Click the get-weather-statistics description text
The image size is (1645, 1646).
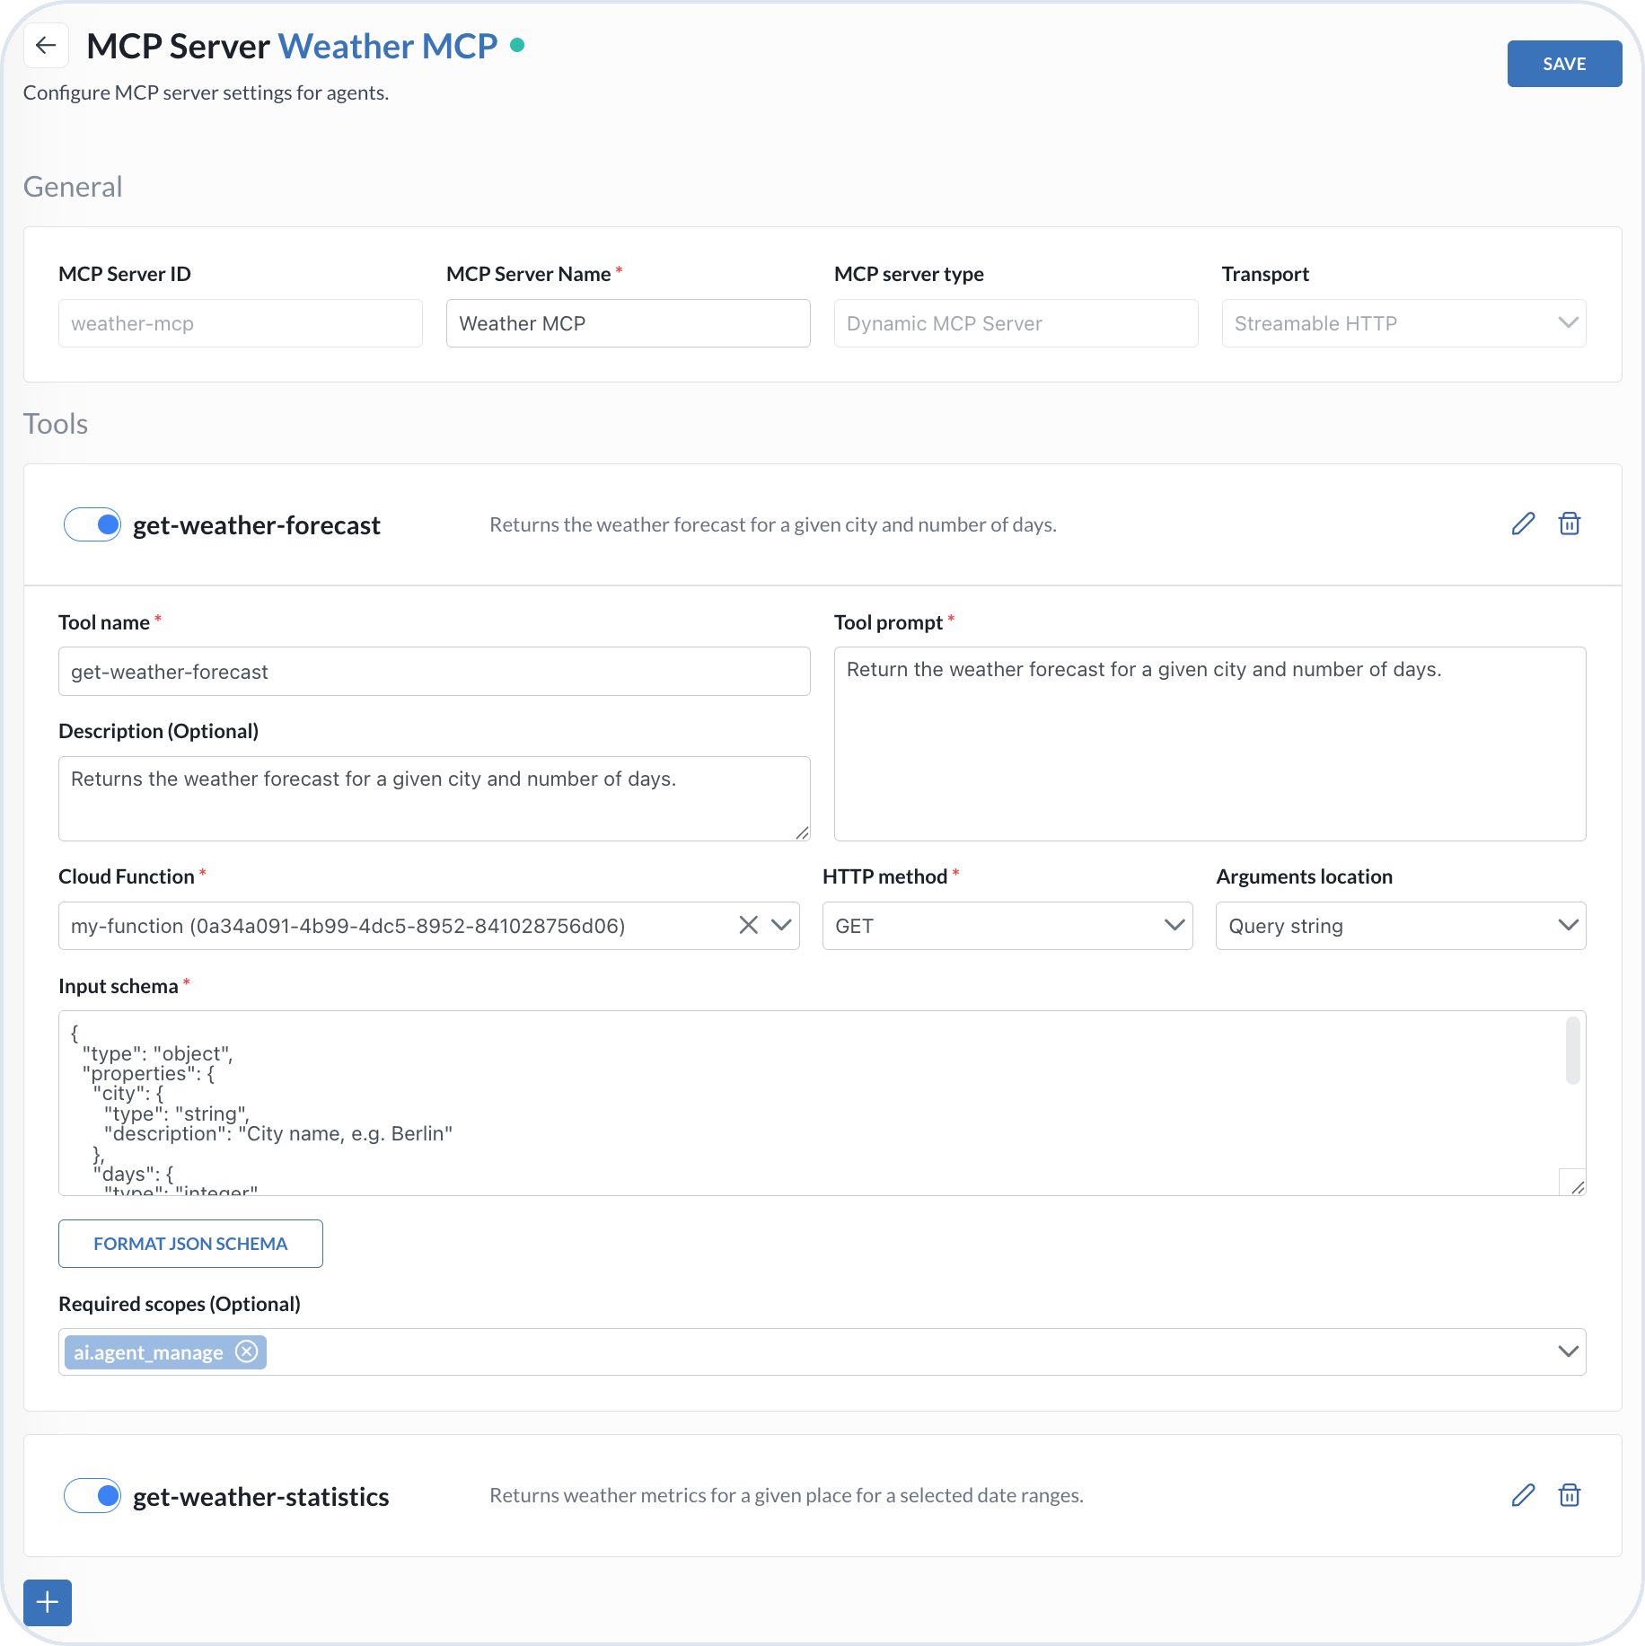point(787,1495)
